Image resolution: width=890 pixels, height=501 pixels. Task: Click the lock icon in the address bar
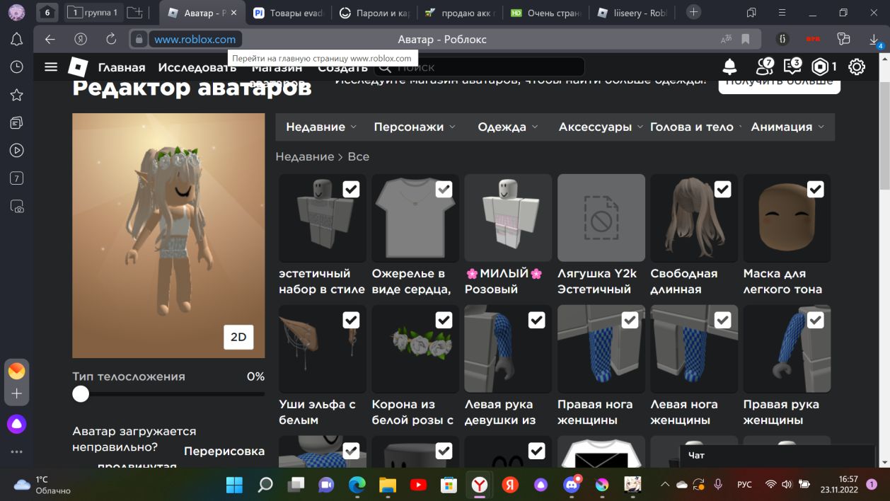139,40
